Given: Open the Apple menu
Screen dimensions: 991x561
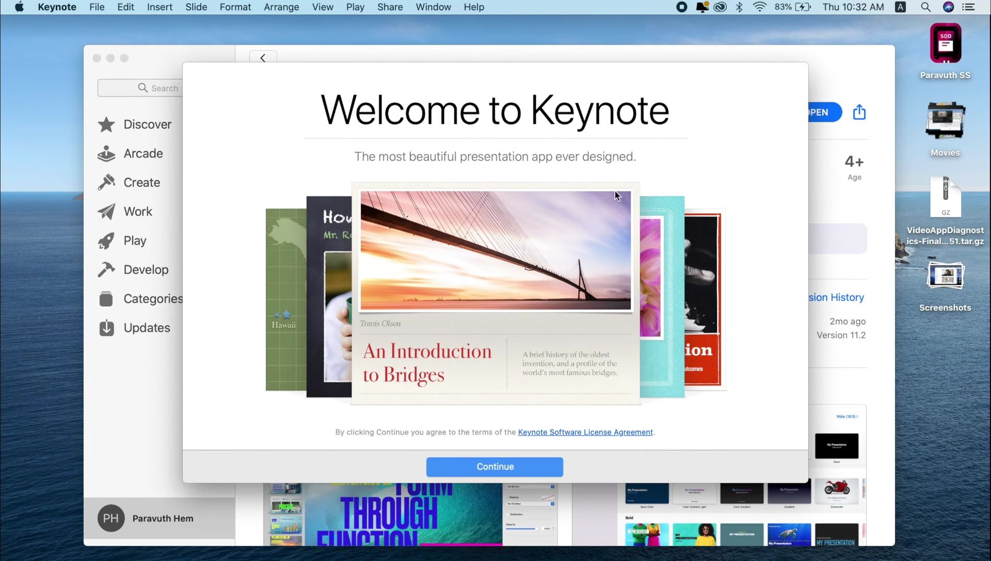Looking at the screenshot, I should point(19,7).
